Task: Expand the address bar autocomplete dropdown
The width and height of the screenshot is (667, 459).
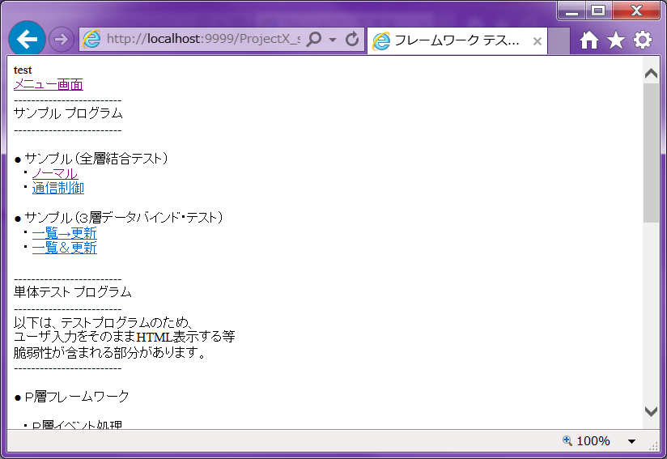Action: click(333, 40)
